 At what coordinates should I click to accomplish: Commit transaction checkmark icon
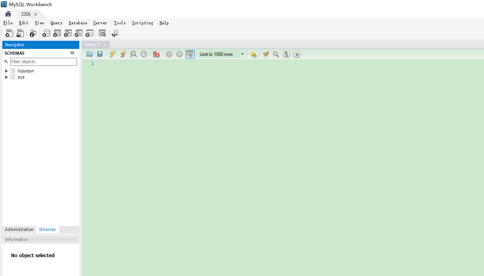169,54
